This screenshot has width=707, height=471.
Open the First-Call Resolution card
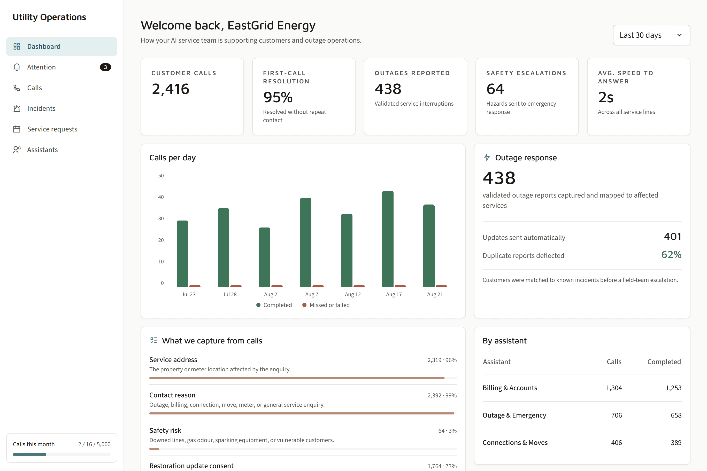click(x=304, y=96)
